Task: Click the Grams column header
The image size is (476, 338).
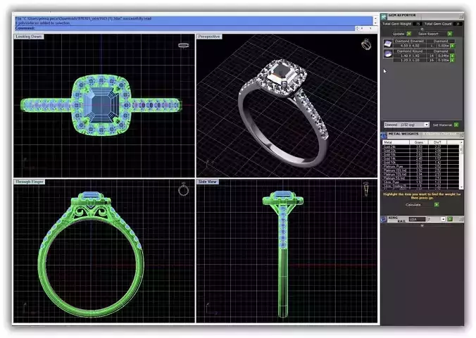Action: tap(419, 142)
